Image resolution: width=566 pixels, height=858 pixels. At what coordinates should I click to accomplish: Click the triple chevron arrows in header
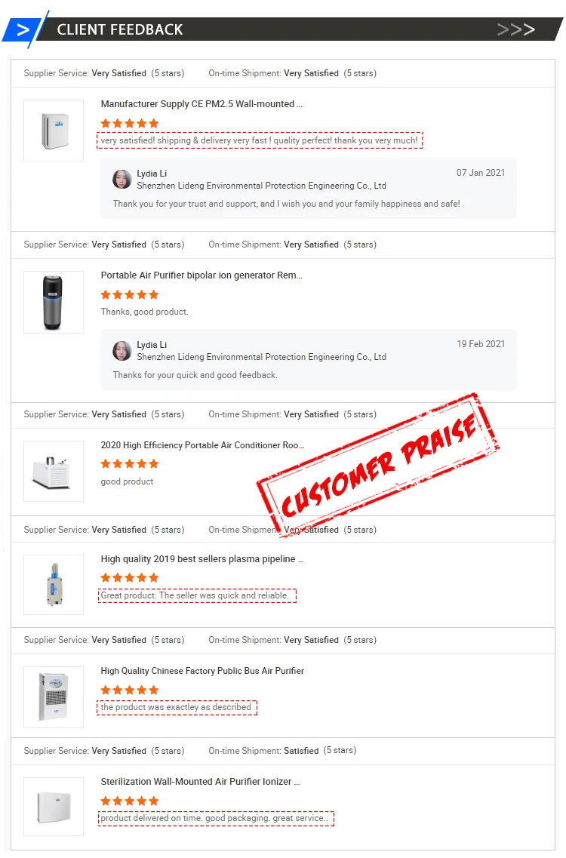tap(516, 30)
